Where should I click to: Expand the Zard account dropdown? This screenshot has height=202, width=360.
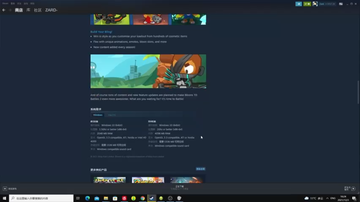click(327, 4)
